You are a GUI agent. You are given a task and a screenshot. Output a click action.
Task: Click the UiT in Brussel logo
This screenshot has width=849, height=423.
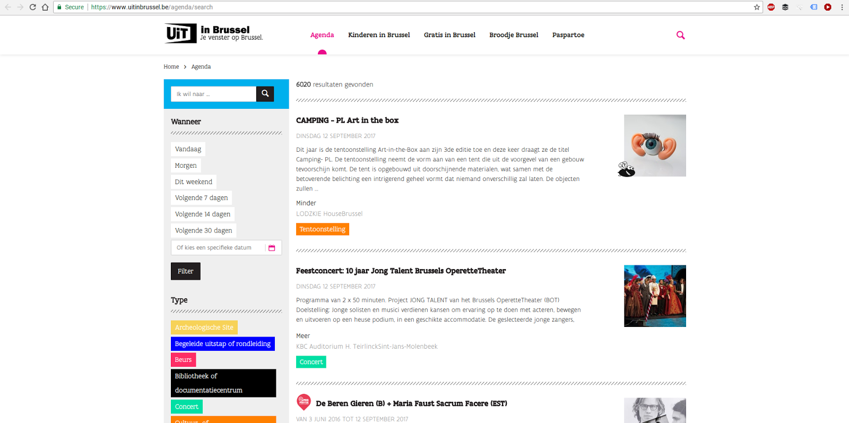tap(214, 33)
